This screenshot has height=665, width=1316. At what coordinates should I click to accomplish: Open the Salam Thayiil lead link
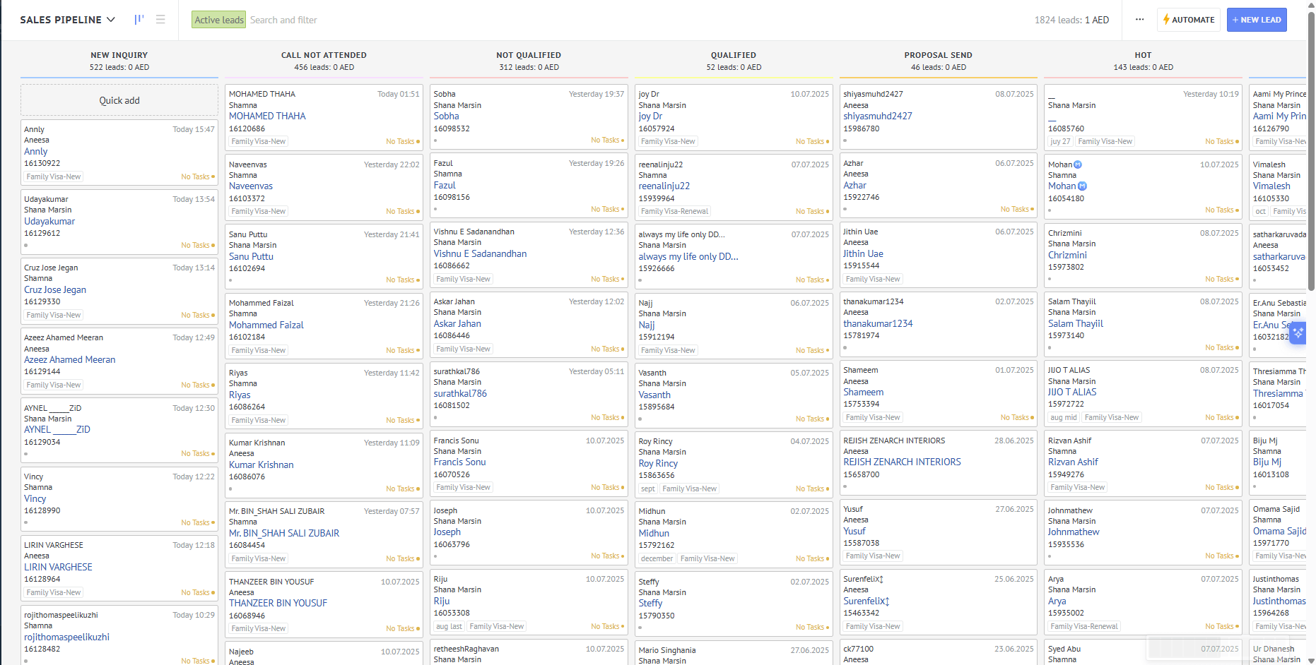coord(1075,323)
